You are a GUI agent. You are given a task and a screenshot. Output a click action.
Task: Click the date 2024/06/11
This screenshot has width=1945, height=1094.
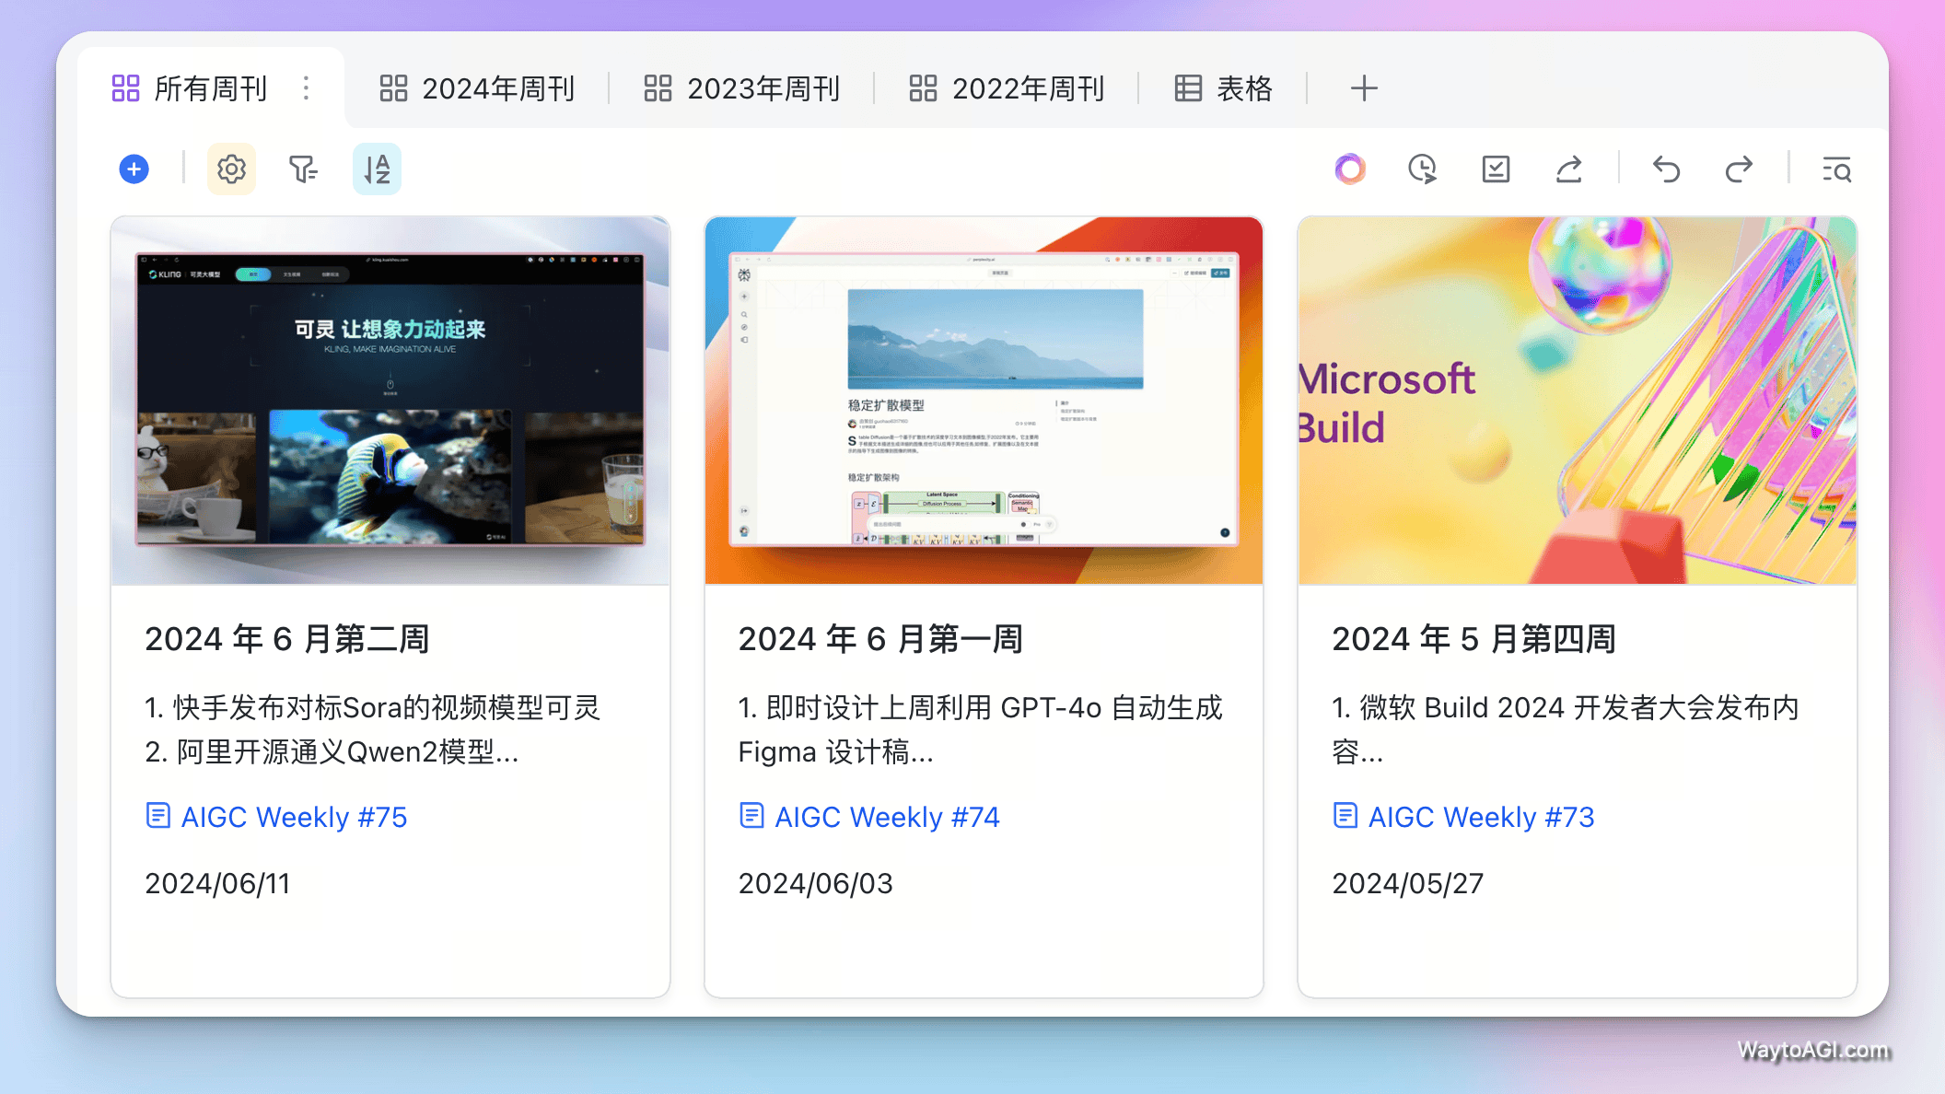pos(217,883)
